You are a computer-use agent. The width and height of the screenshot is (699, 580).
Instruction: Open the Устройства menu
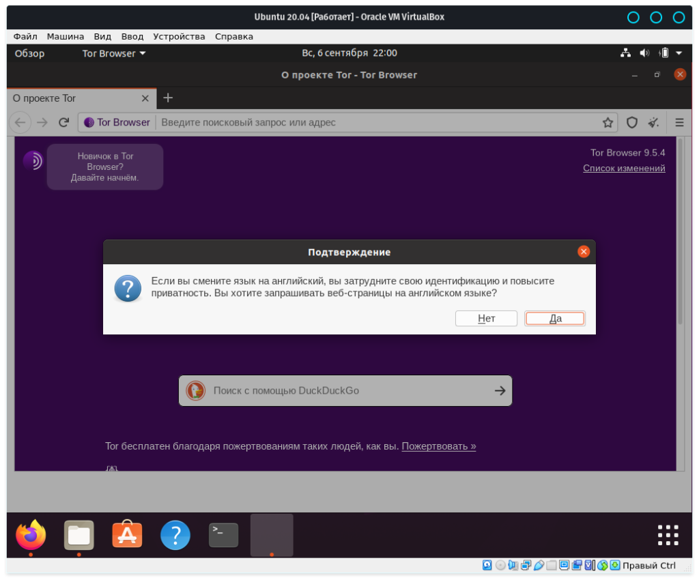[179, 36]
